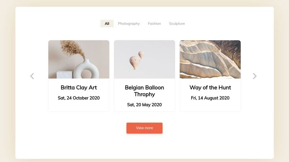Click the date Sat, 24 October 2020
The height and width of the screenshot is (162, 289).
[79, 98]
